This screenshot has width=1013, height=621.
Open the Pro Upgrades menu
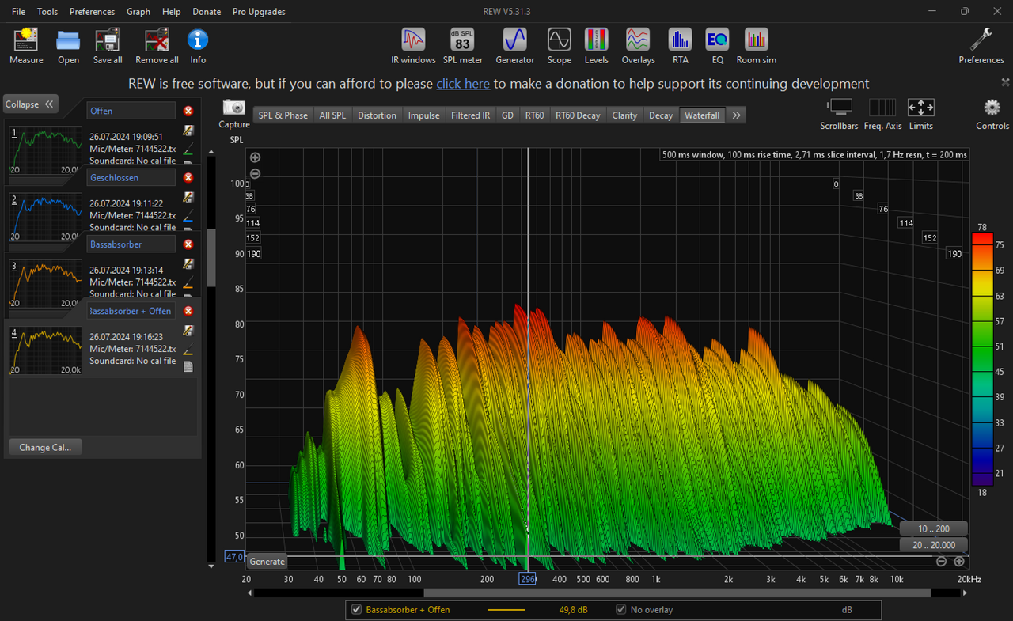(259, 12)
